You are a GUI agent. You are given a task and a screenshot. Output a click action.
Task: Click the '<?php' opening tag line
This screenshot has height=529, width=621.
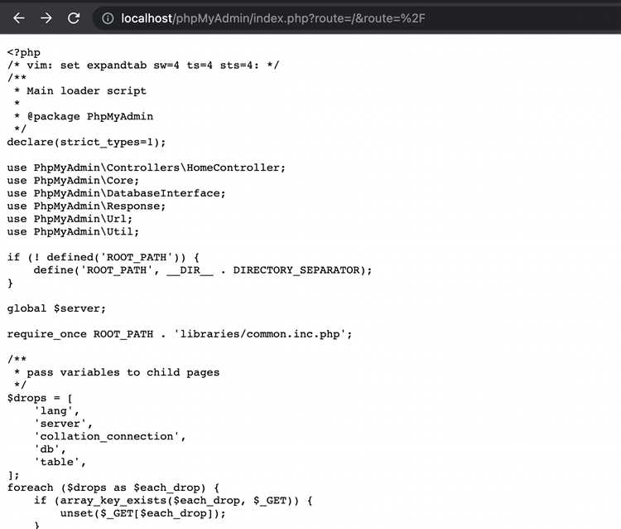tap(24, 52)
